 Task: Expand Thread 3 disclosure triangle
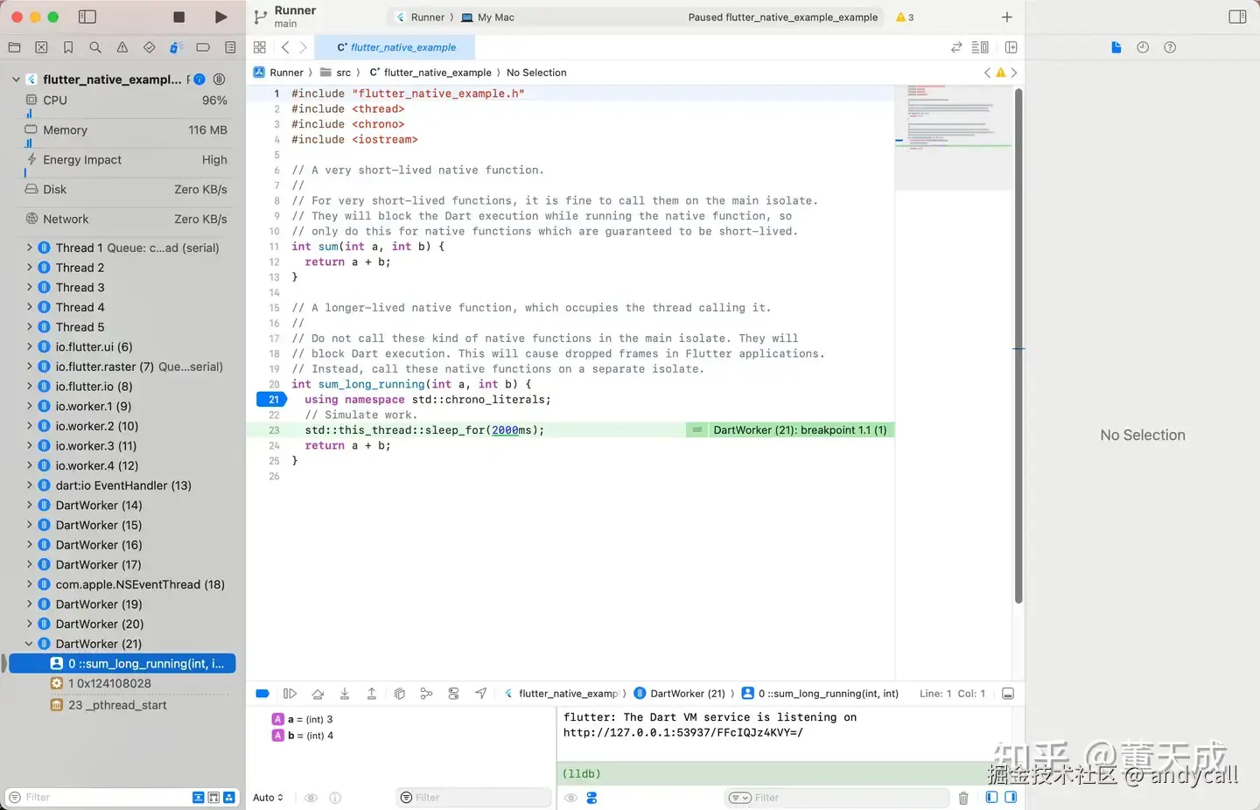coord(29,287)
